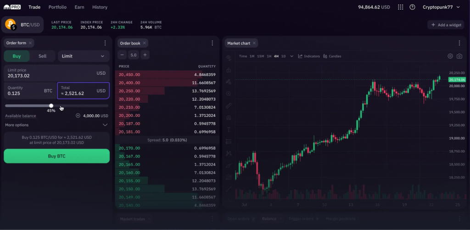470x230 pixels.
Task: Close the Order form widget tab
Action: [x=30, y=43]
